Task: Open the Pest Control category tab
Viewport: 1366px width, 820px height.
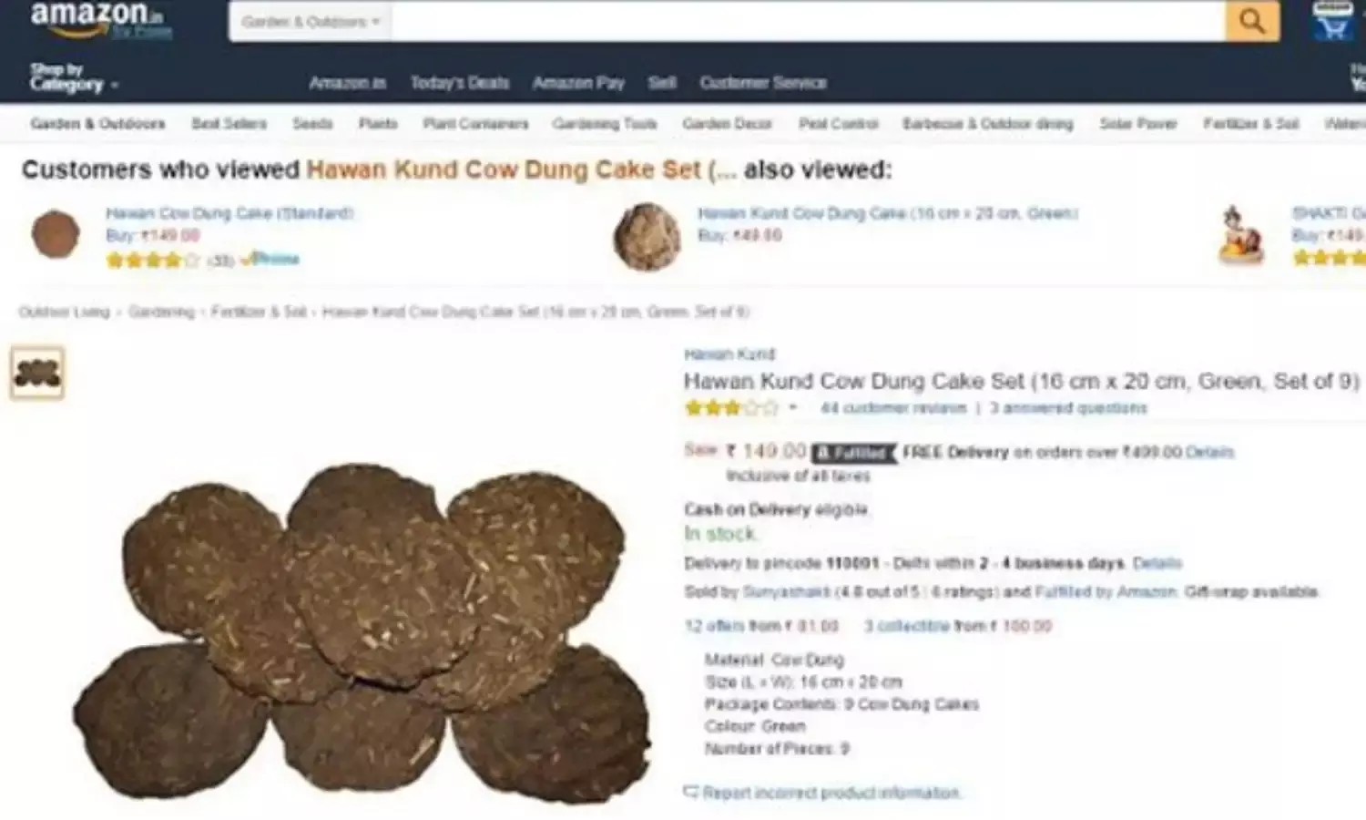Action: coord(839,124)
